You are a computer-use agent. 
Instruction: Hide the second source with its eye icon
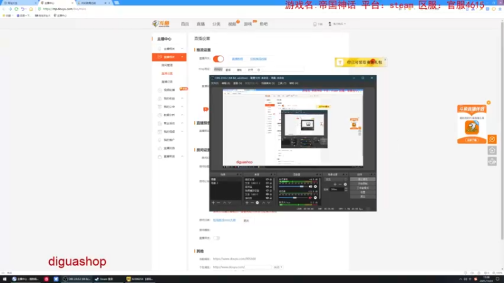tap(267, 183)
